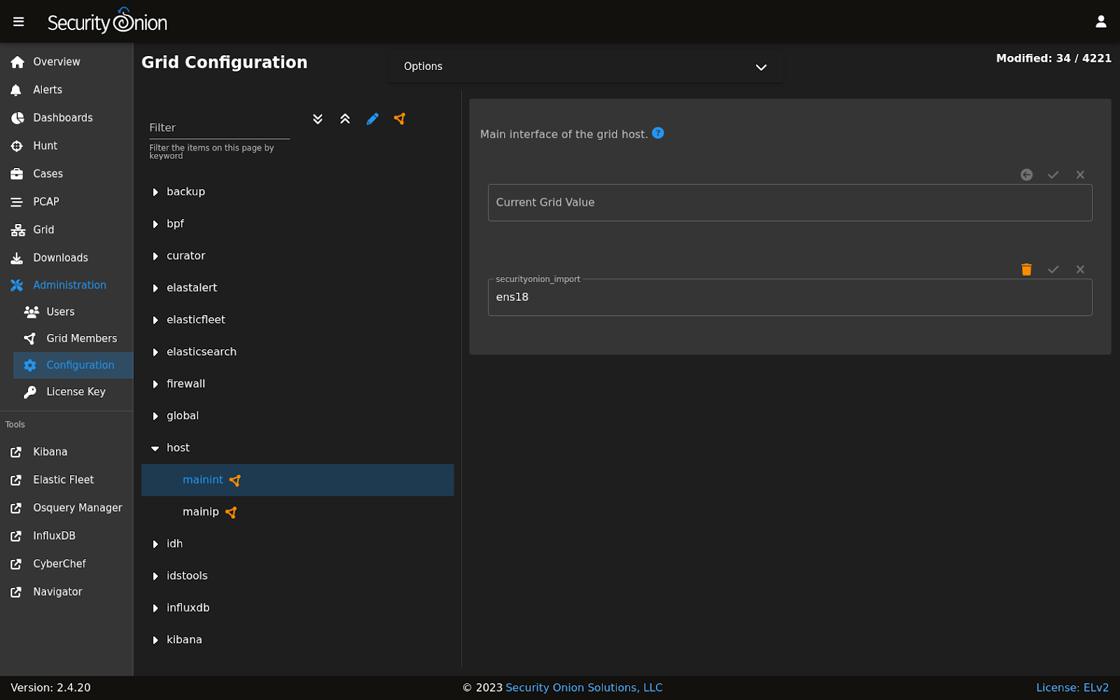
Task: Cancel securityonion_import edit with X
Action: coord(1081,269)
